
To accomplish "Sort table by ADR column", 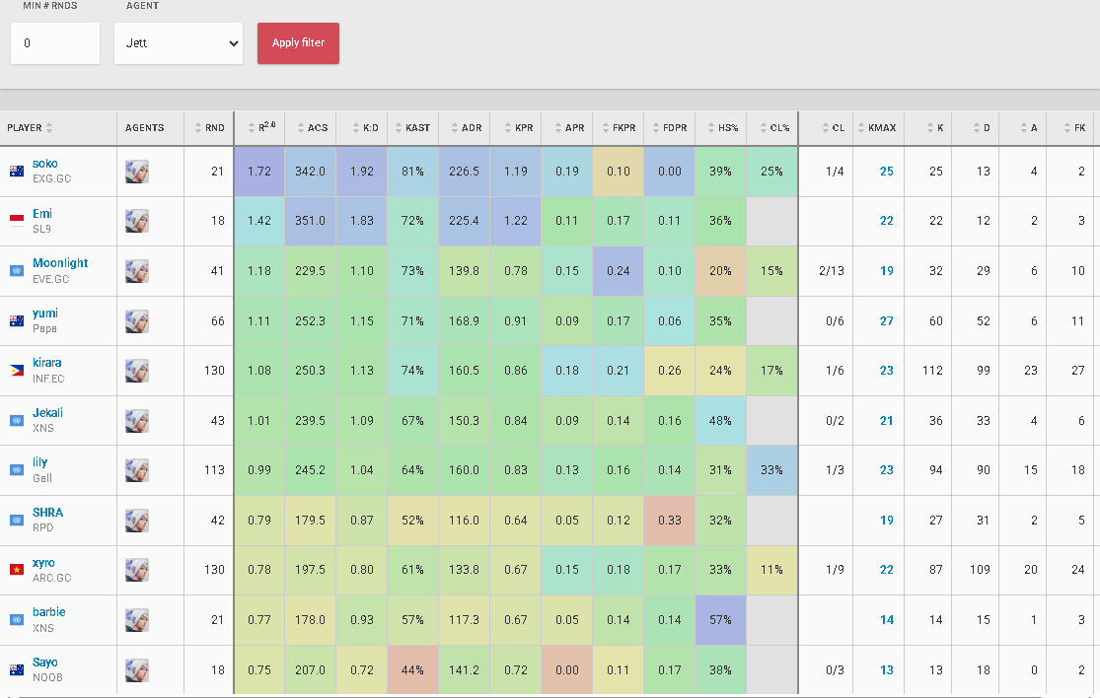I will click(466, 127).
